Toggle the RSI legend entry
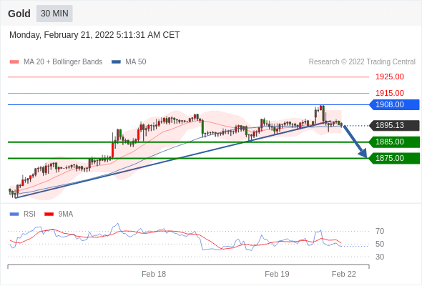The image size is (422, 286). [23, 214]
